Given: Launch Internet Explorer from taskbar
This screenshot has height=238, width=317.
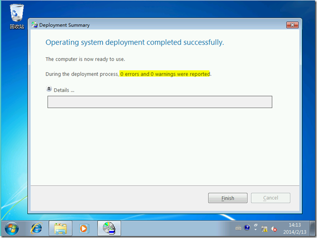Looking at the screenshot, I should (x=36, y=228).
